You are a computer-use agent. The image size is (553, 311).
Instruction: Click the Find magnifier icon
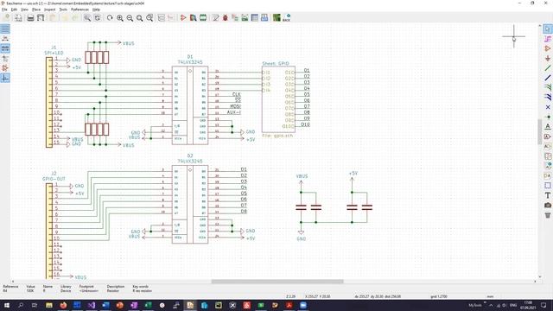tap(87, 17)
